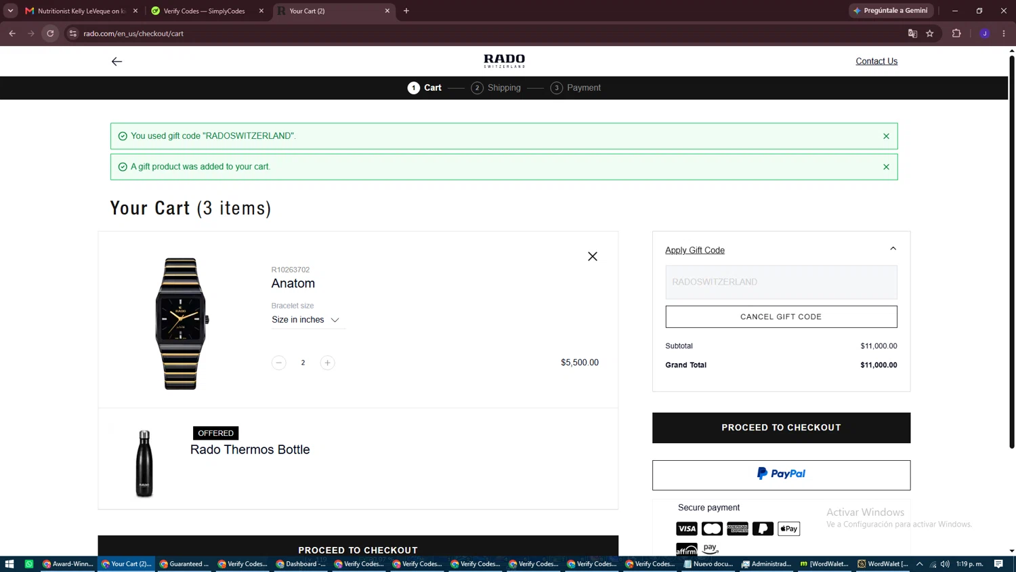Switch to the Guaranteed... taskbar window
1016x572 pixels.
(184, 564)
